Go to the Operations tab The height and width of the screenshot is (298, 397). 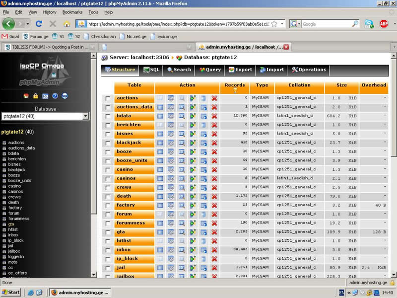[x=308, y=70]
